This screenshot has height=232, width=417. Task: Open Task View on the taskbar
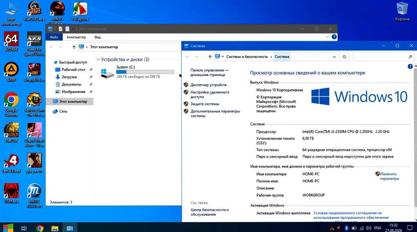[24, 228]
